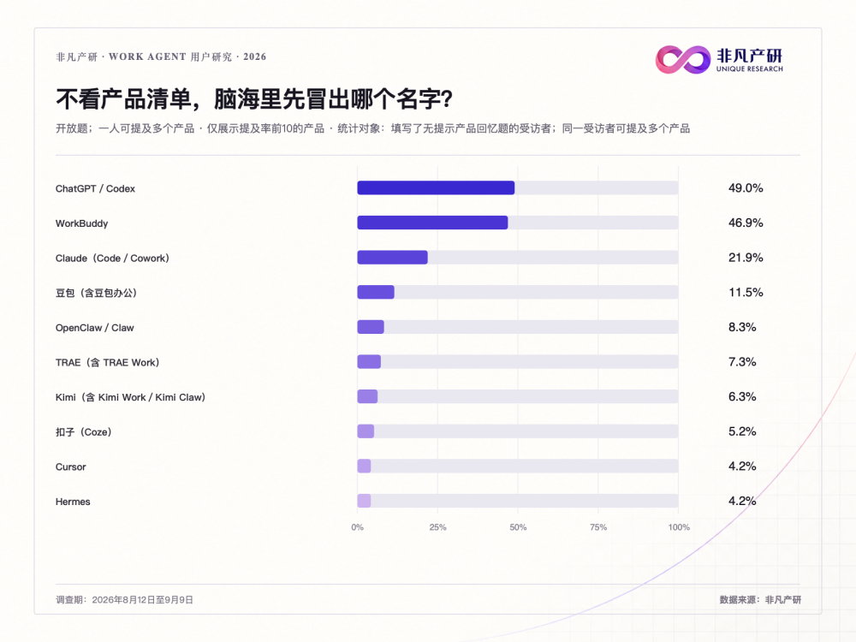Click the Cursor bar
Screen dimensions: 856x642
point(364,467)
